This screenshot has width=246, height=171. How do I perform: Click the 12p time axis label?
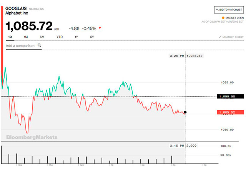(81, 165)
